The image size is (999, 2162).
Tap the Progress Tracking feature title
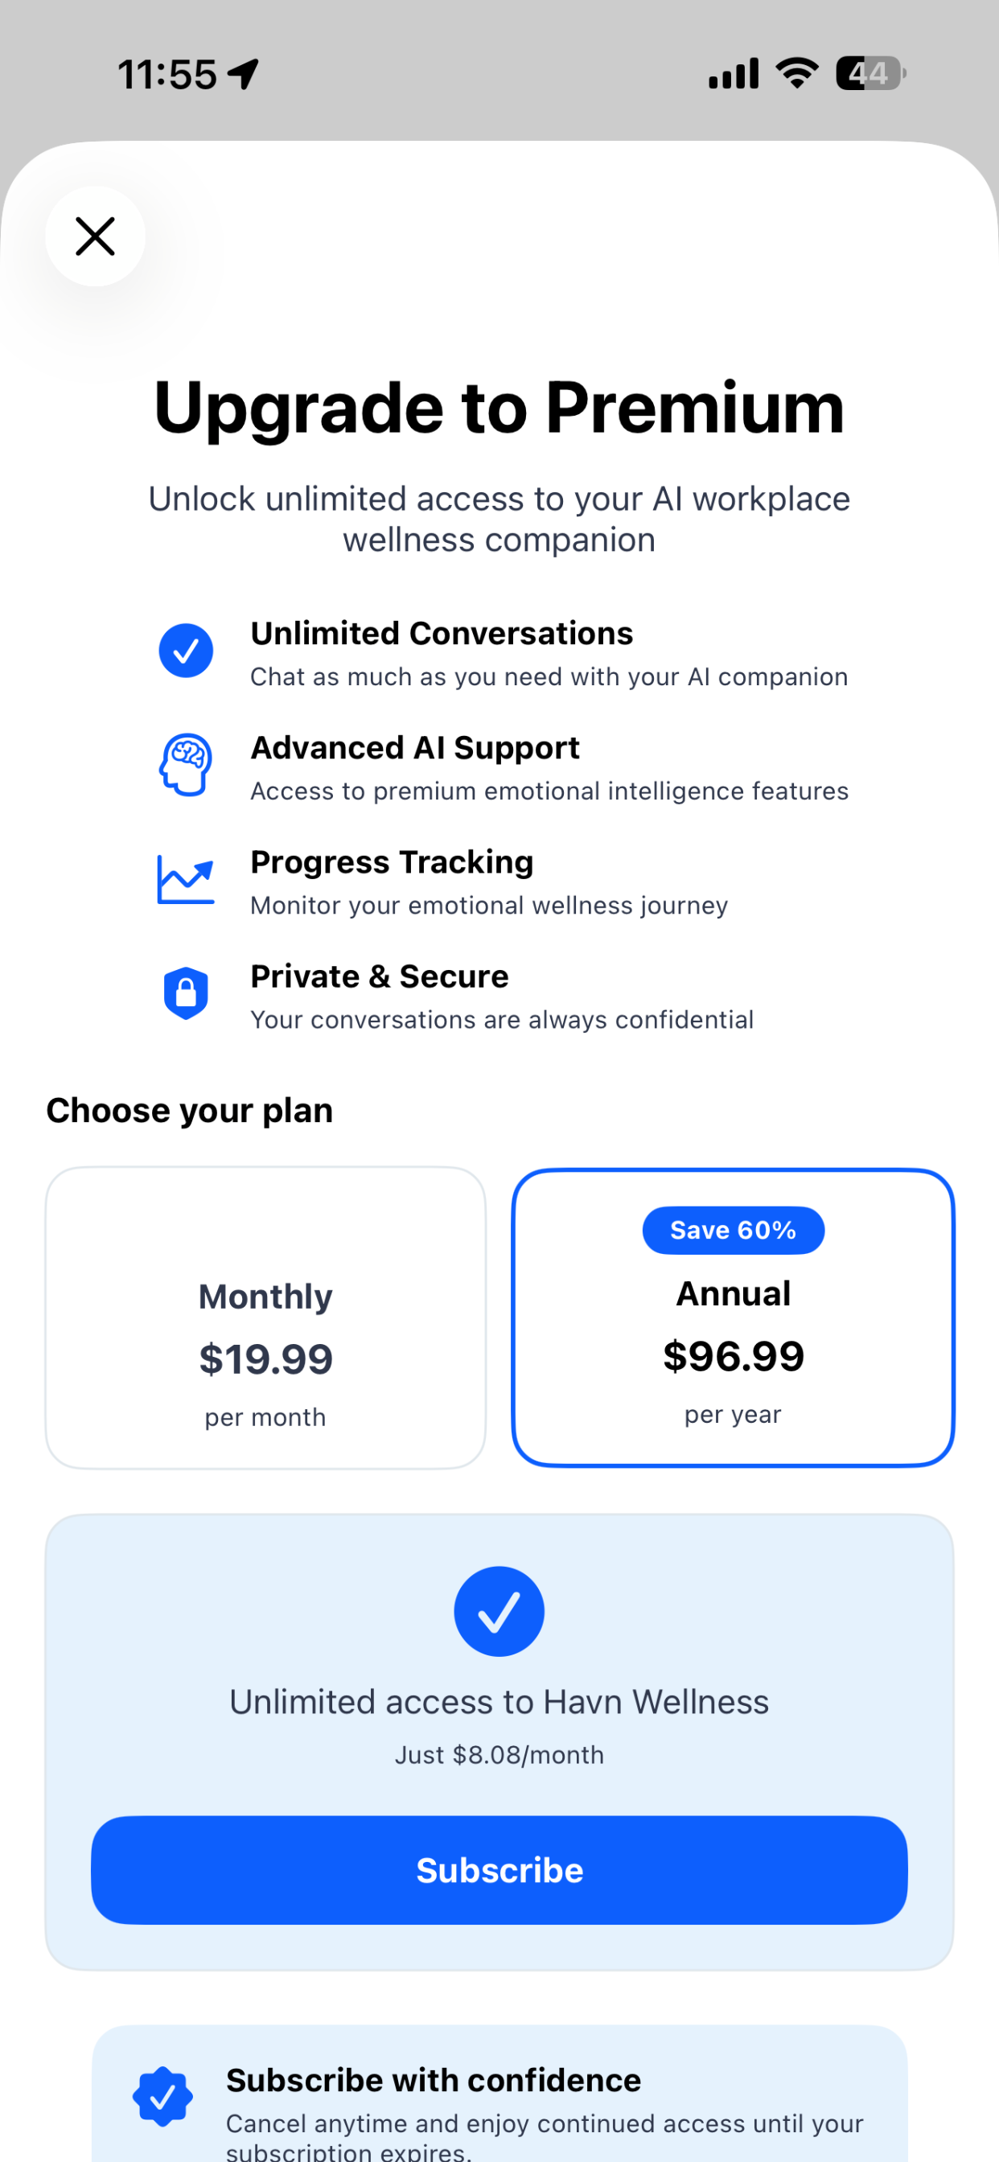(392, 862)
